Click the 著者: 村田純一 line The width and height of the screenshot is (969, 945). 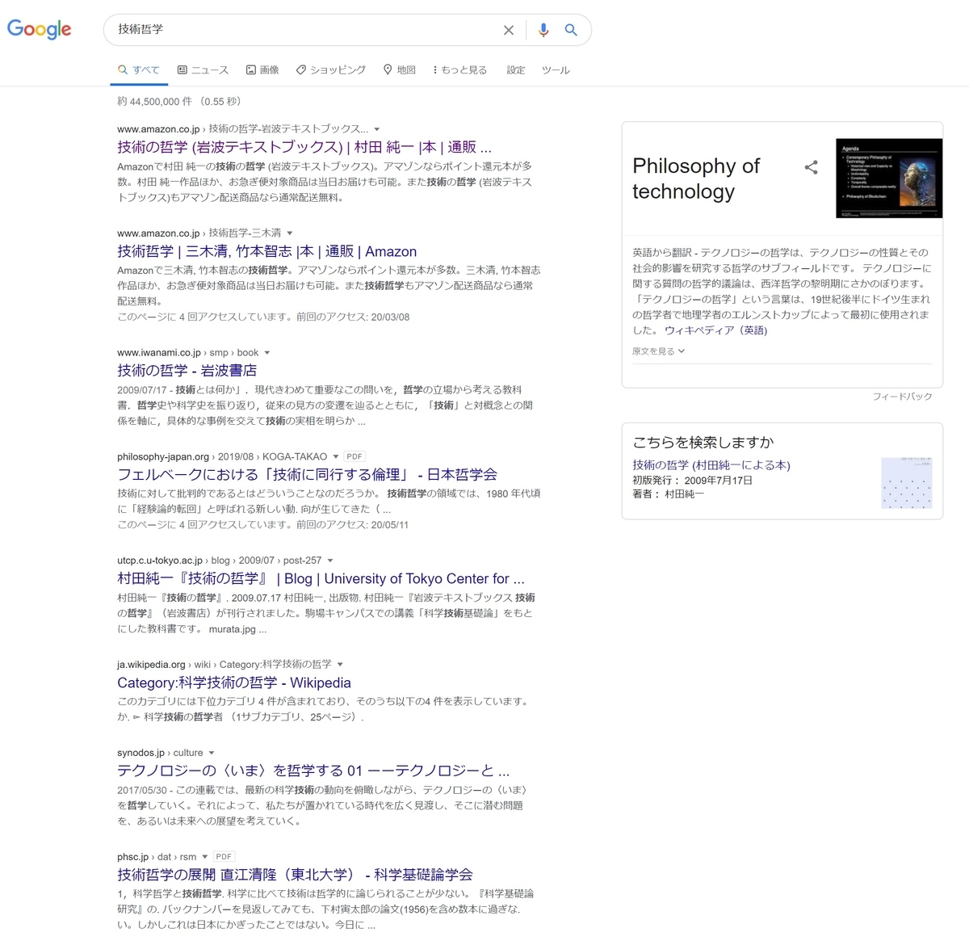[668, 494]
